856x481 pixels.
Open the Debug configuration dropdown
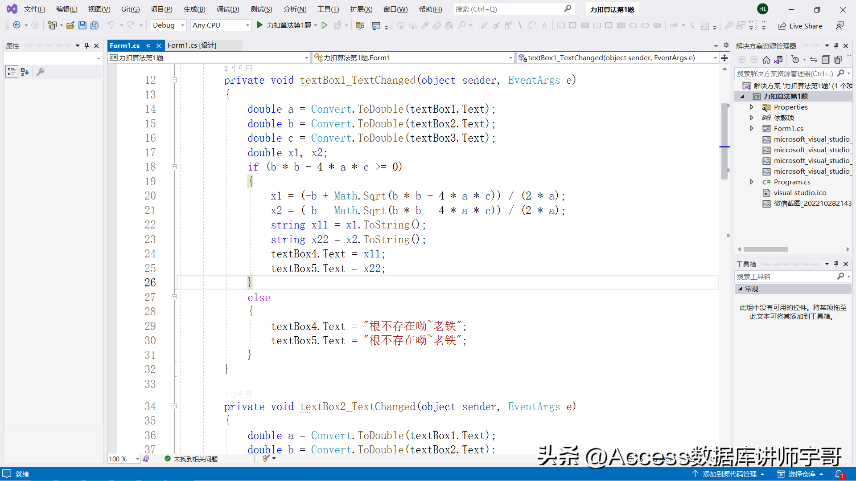point(169,25)
